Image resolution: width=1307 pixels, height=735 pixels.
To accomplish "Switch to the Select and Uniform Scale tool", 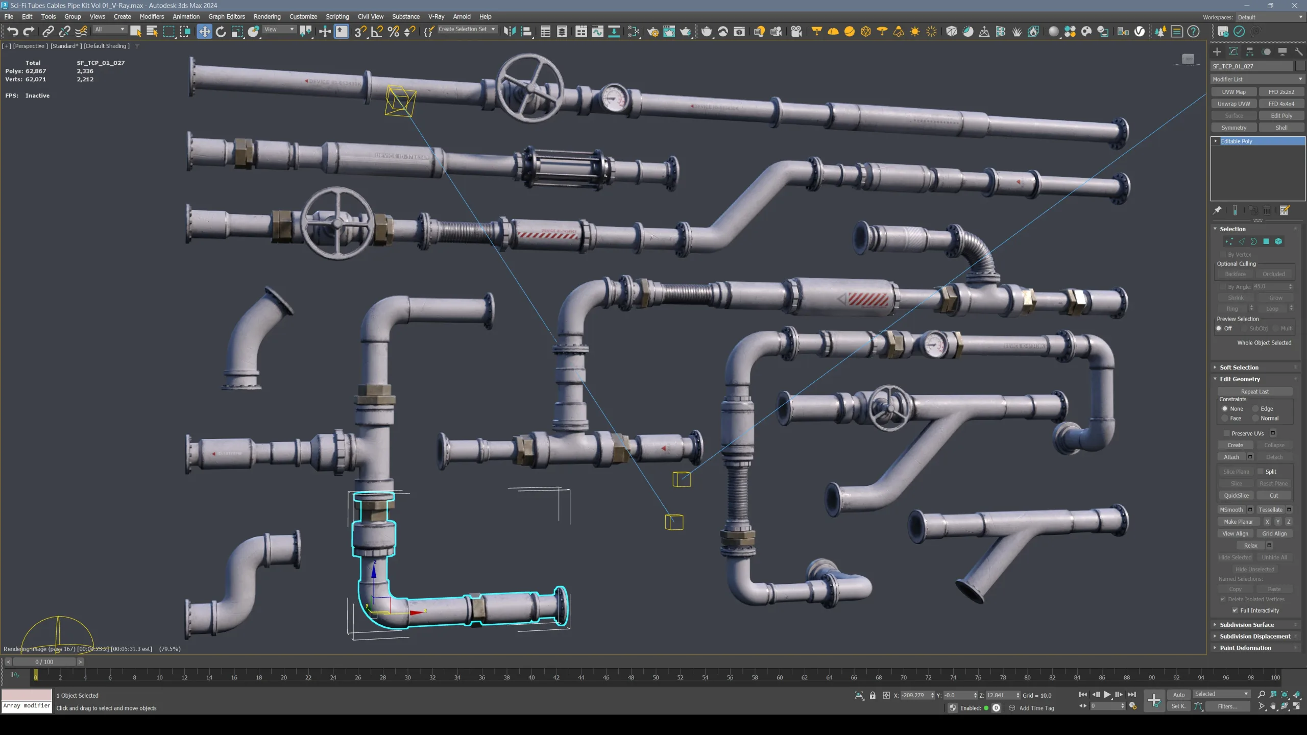I will click(x=237, y=31).
